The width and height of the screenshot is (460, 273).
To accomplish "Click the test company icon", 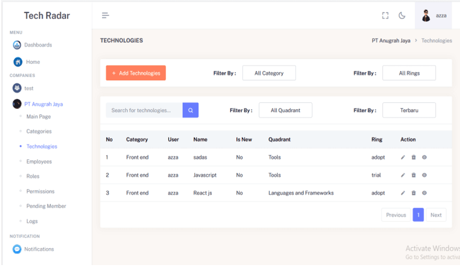I will point(17,88).
